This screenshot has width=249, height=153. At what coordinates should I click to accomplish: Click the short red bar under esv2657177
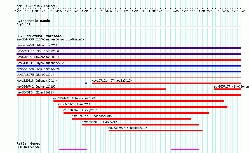click(x=227, y=89)
